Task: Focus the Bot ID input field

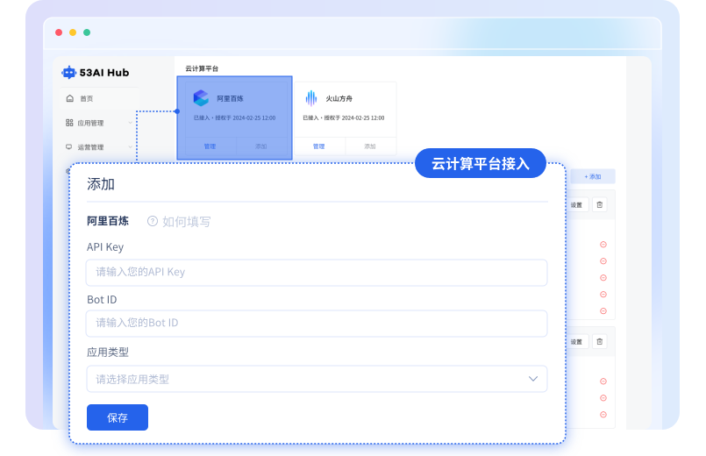Action: tap(317, 324)
